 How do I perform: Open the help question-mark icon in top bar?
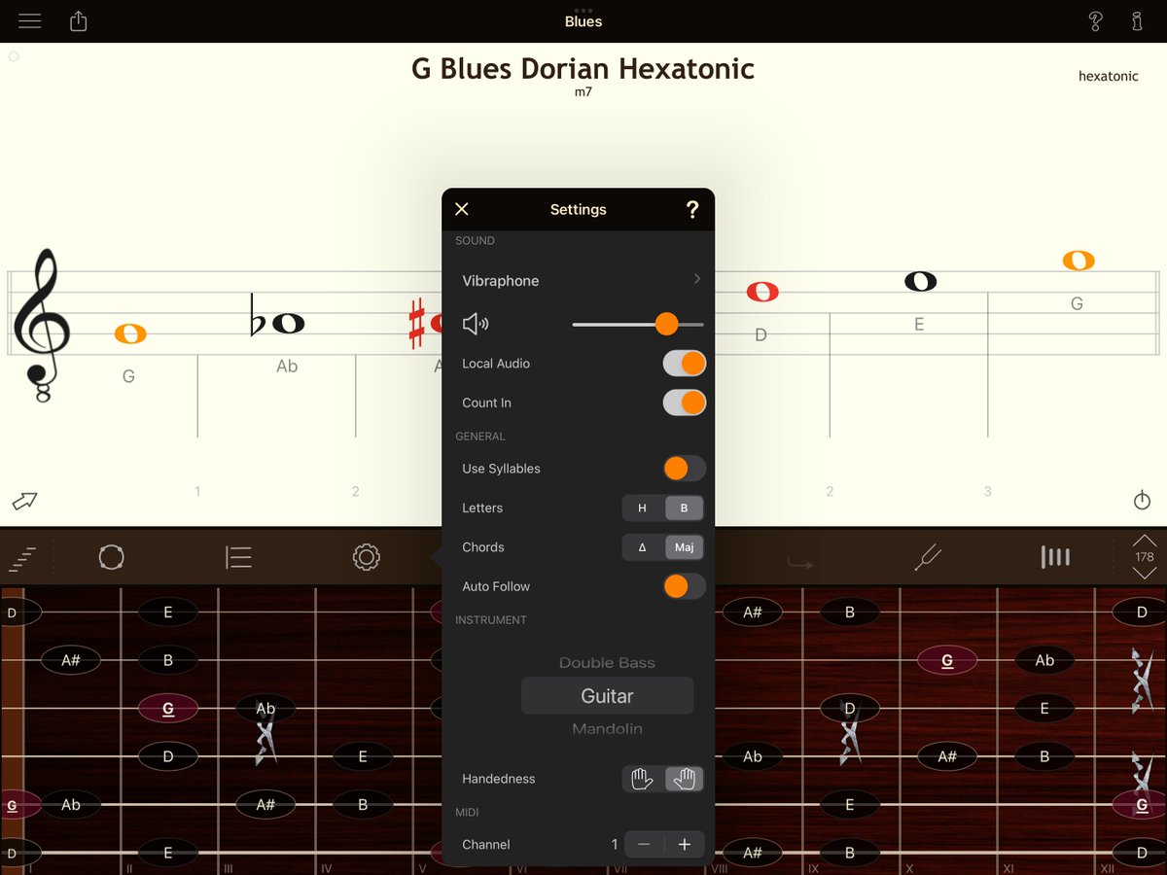(1096, 20)
